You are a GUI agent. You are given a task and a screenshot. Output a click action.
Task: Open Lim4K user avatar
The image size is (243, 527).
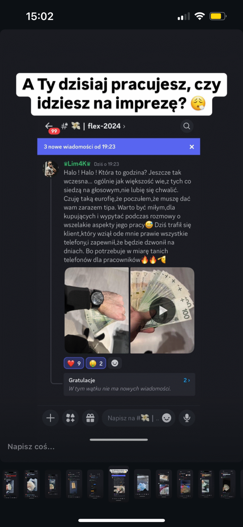point(51,168)
